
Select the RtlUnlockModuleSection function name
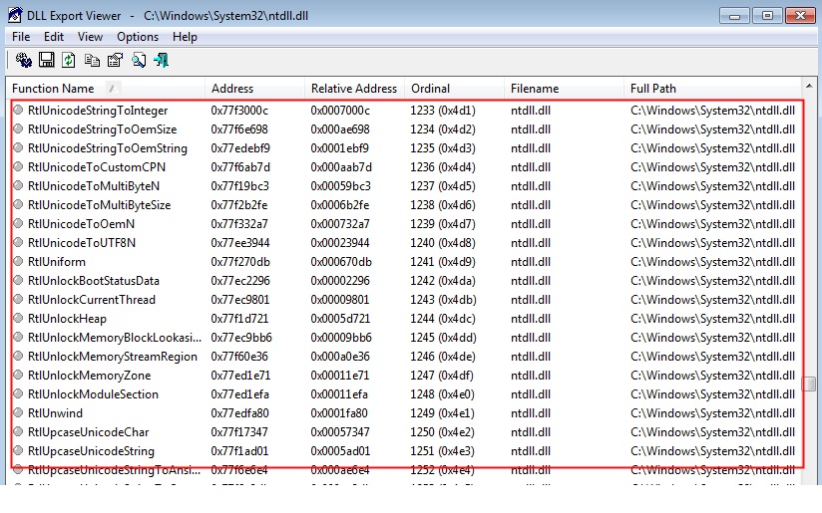coord(93,394)
